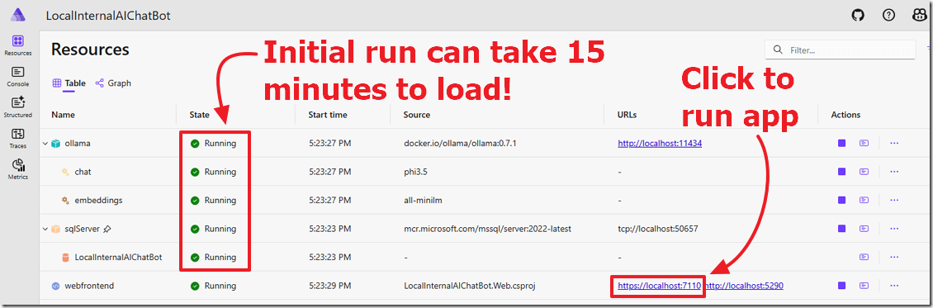This screenshot has height=308, width=933.
Task: Open more actions menu for sqlServer
Action: pos(894,229)
